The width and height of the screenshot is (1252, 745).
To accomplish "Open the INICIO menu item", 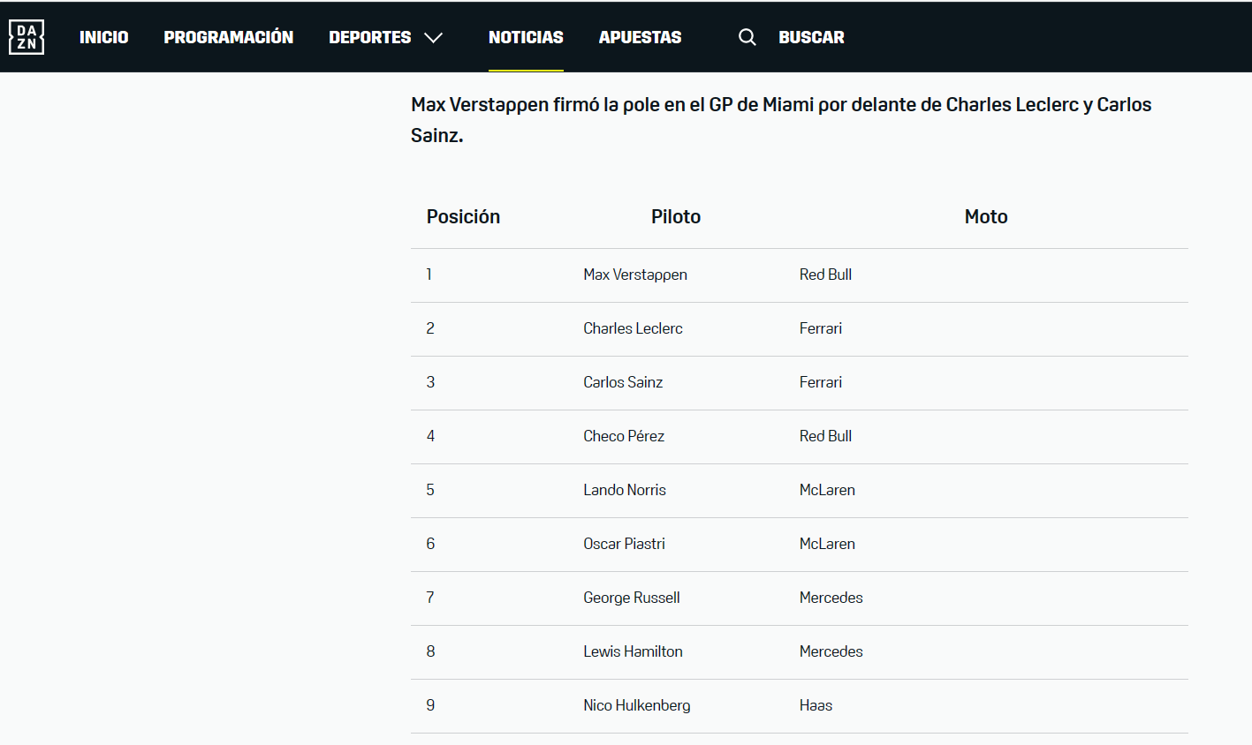I will (x=104, y=37).
